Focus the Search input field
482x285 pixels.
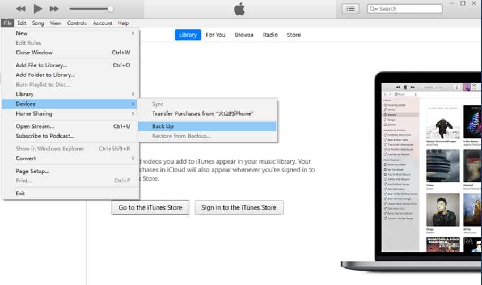pyautogui.click(x=405, y=9)
